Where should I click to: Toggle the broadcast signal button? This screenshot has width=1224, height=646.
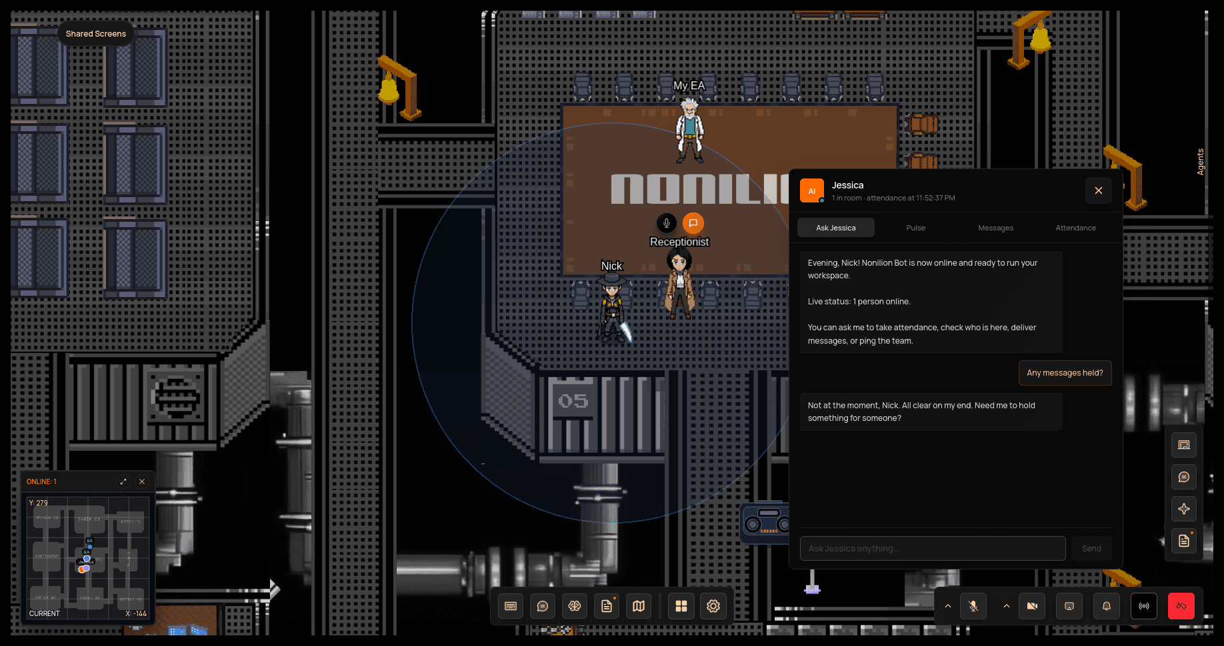[x=1144, y=606]
